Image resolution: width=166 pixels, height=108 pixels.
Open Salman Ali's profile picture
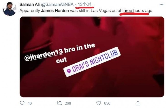click(x=9, y=9)
